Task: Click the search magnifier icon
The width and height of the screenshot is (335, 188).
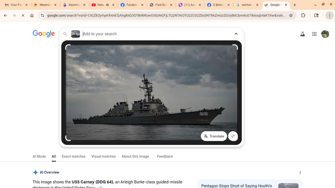Action: click(x=65, y=34)
